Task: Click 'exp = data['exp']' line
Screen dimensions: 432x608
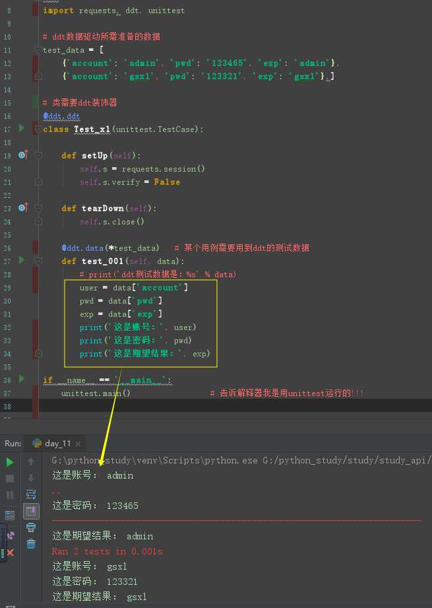Action: (121, 314)
